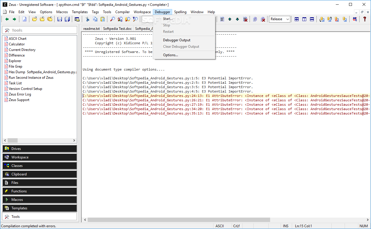Click the Find in Files folder magnifier icon
The image size is (371, 229).
pyautogui.click(x=128, y=19)
